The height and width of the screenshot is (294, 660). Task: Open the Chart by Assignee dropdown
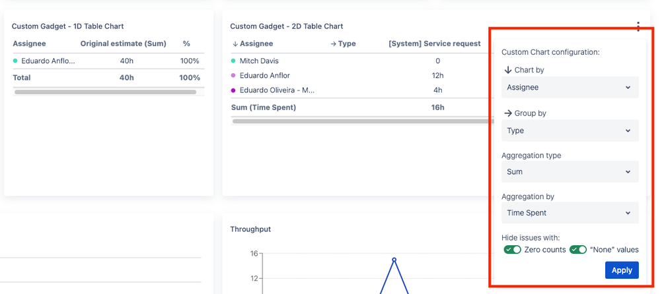(570, 88)
